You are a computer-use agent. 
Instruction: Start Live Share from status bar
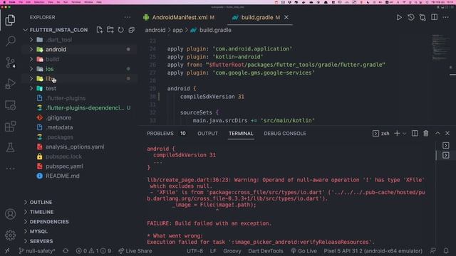point(135,251)
